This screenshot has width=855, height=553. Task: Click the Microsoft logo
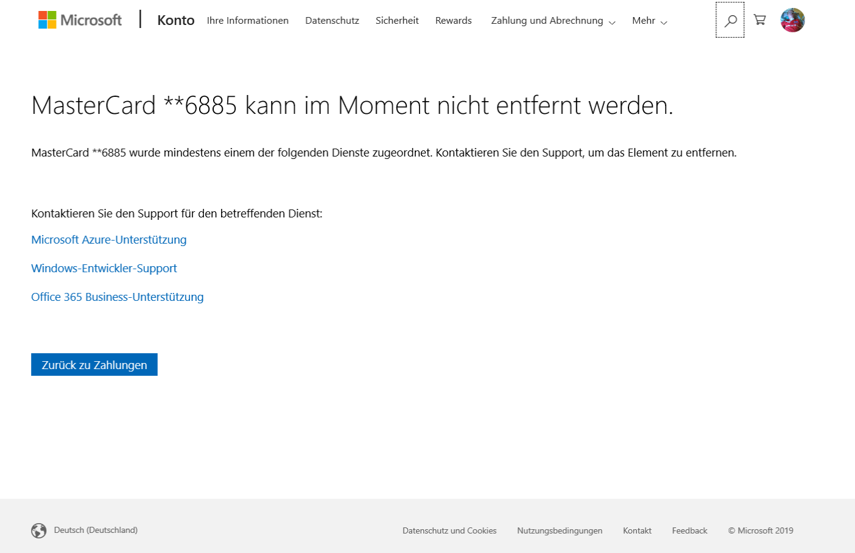click(x=80, y=20)
